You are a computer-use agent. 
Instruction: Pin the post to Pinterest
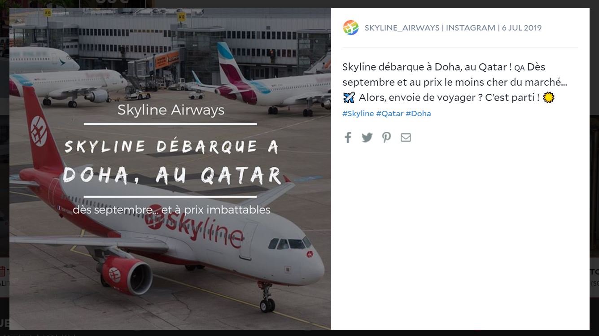point(386,137)
